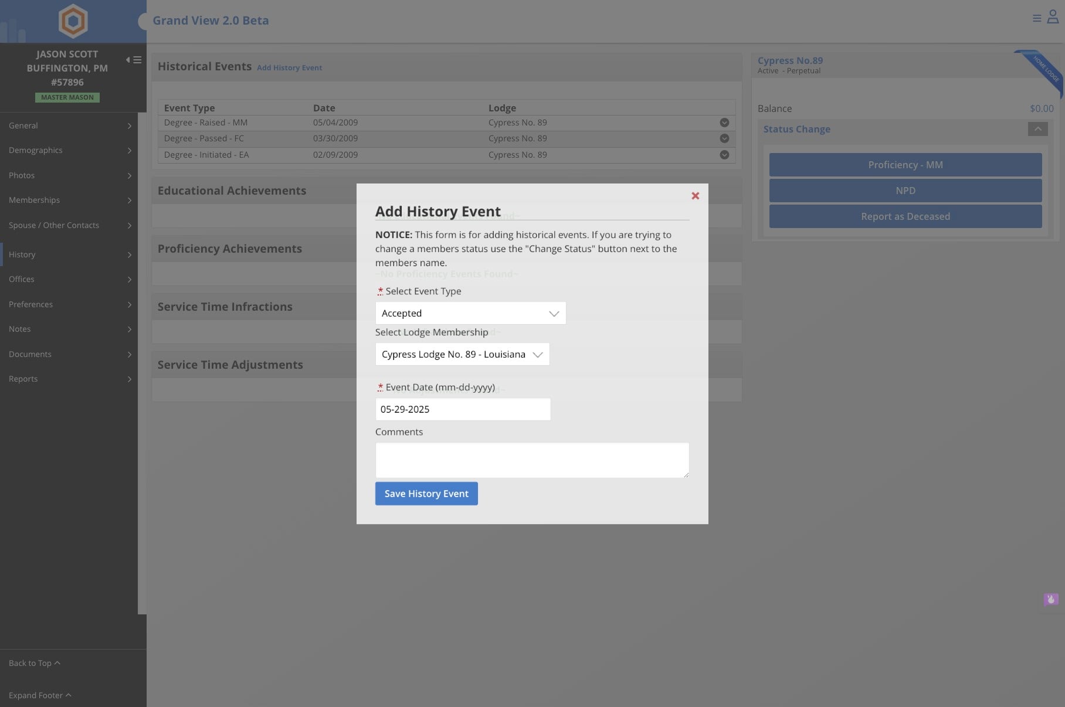The height and width of the screenshot is (707, 1065).
Task: Close the Add History Event dialog
Action: click(695, 196)
